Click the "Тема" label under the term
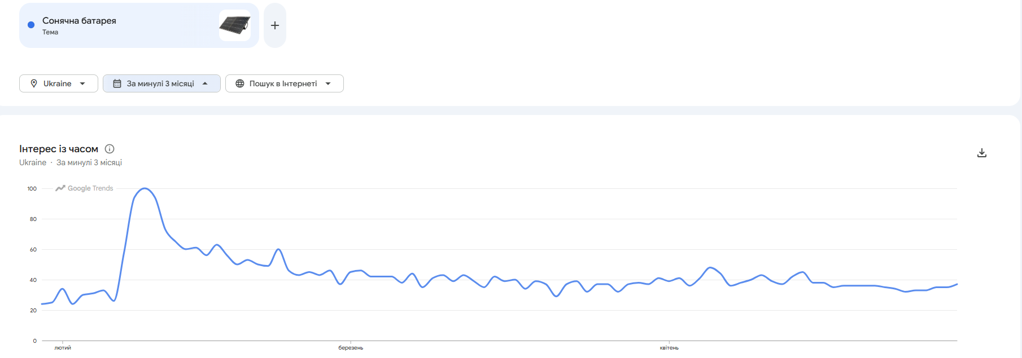This screenshot has height=358, width=1022. coord(50,32)
